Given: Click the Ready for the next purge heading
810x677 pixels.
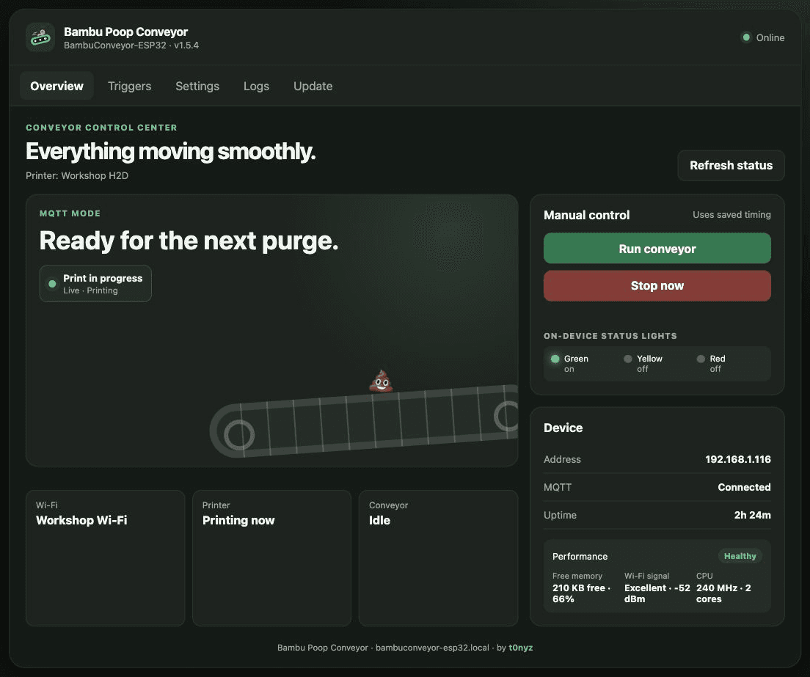Looking at the screenshot, I should (x=189, y=241).
